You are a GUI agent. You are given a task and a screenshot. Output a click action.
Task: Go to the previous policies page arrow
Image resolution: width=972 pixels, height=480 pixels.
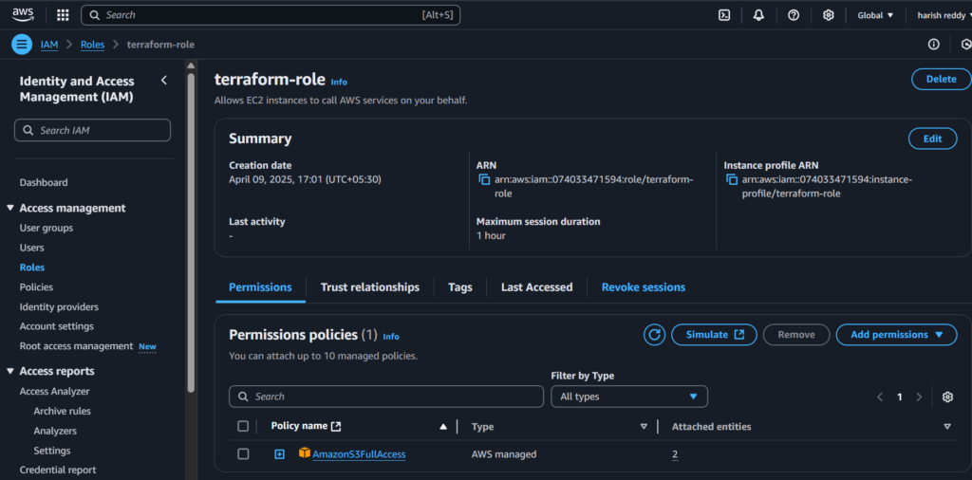(x=880, y=397)
